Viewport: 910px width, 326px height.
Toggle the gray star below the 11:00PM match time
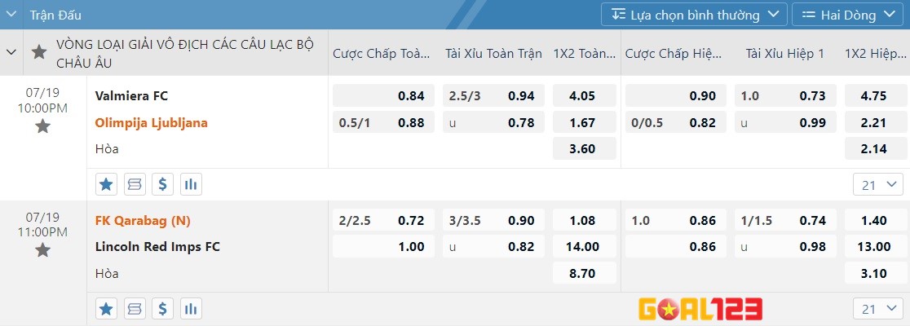point(43,250)
